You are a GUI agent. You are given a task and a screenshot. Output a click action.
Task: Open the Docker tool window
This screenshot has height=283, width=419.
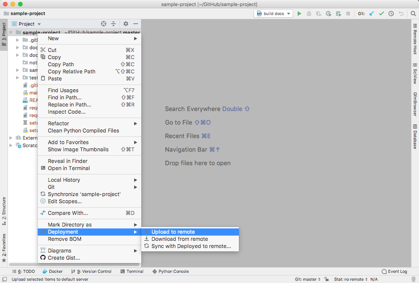53,271
